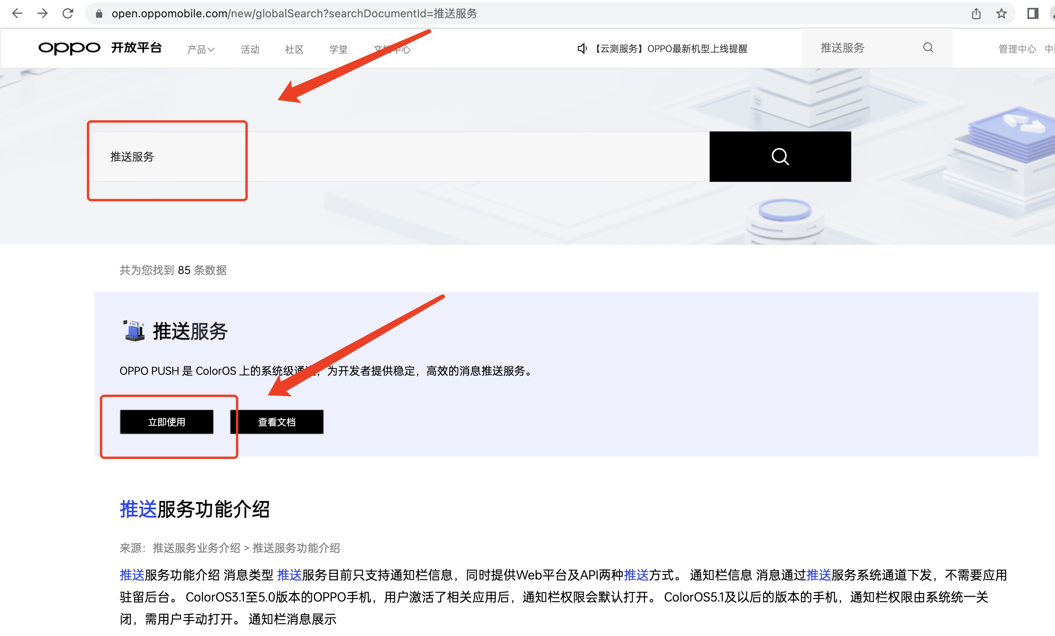
Task: Click the 推送服务 card title
Action: point(190,331)
